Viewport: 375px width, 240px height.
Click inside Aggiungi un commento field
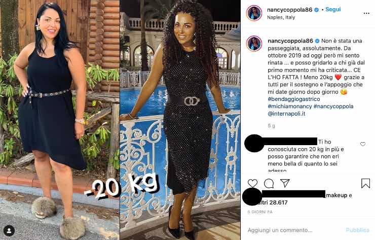pos(294,230)
